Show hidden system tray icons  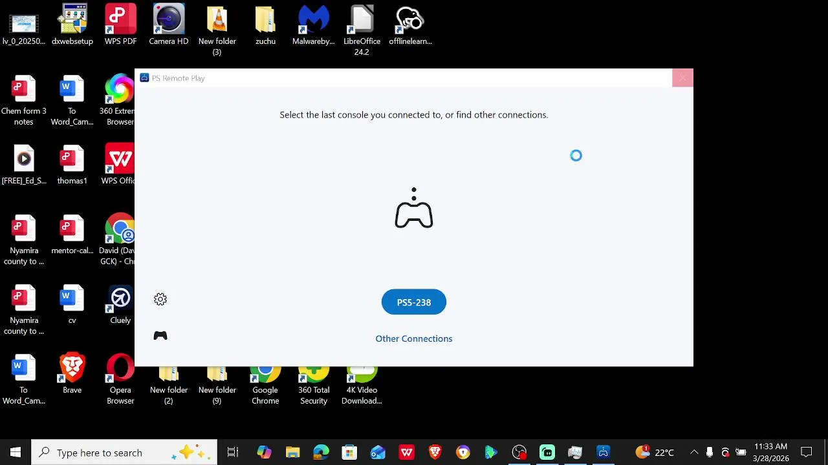[x=694, y=452]
